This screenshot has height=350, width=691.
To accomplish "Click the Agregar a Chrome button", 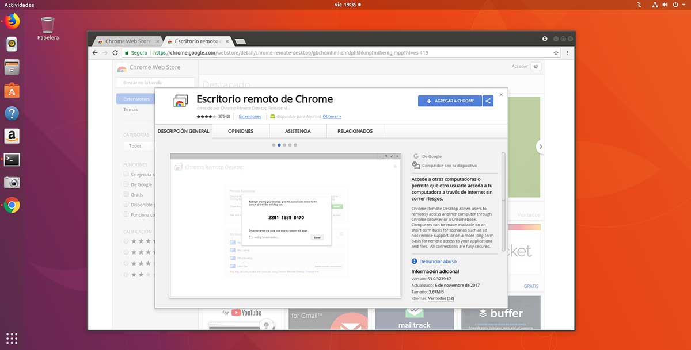I will point(450,101).
